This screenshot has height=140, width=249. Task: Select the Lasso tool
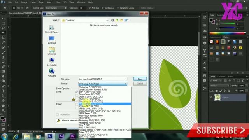(3, 28)
